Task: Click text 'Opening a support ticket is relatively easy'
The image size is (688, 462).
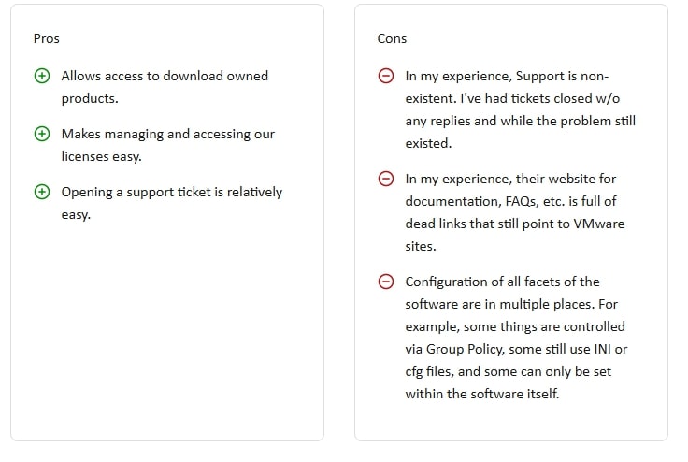Action: coord(171,192)
